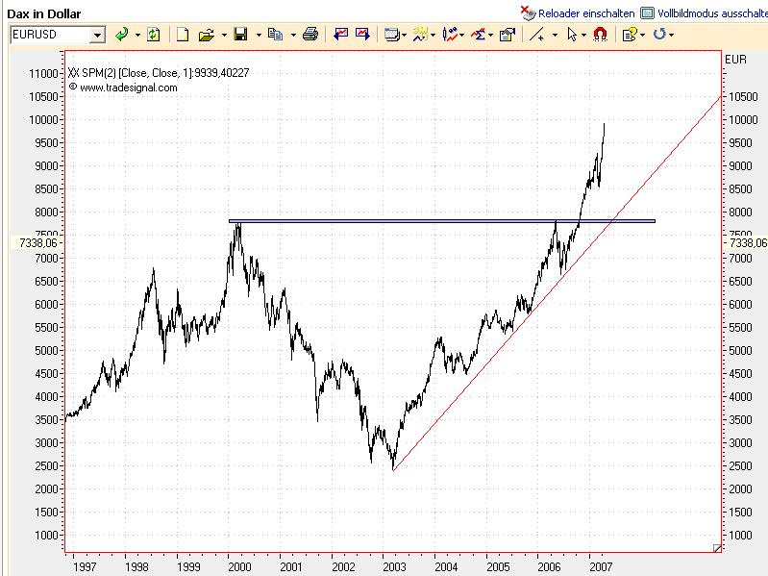768x576 pixels.
Task: Open the dropdown next to green refresh arrow
Action: 137,35
